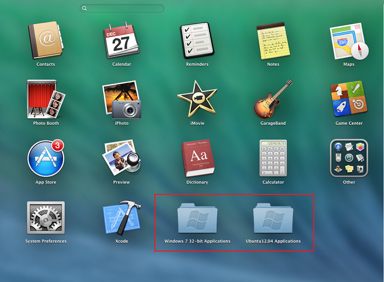Click the magnifier icon in search
The image size is (384, 282).
(x=84, y=8)
